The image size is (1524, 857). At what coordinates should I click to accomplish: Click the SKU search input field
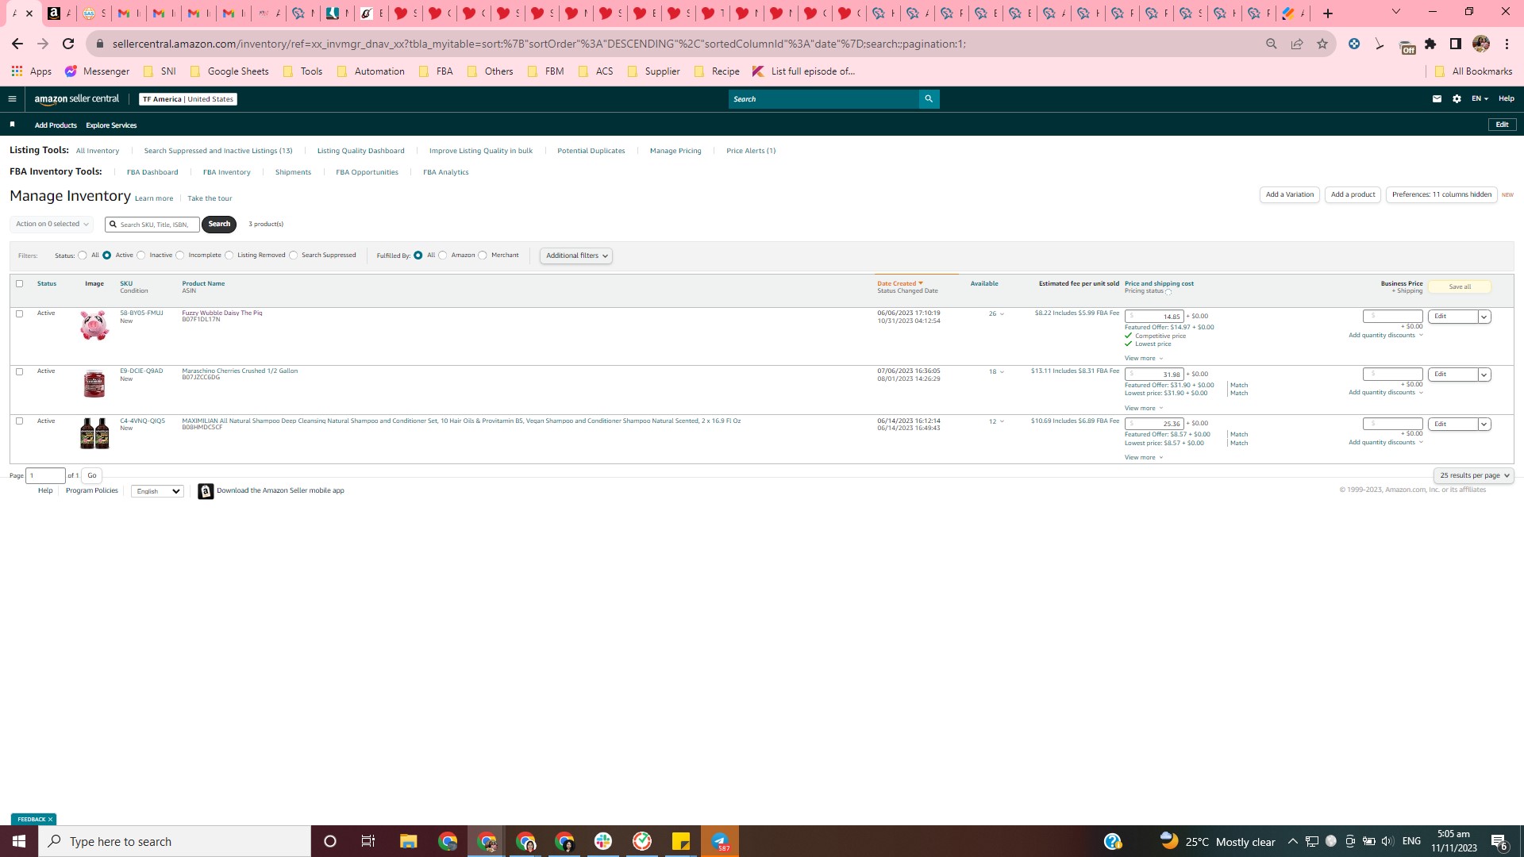152,225
